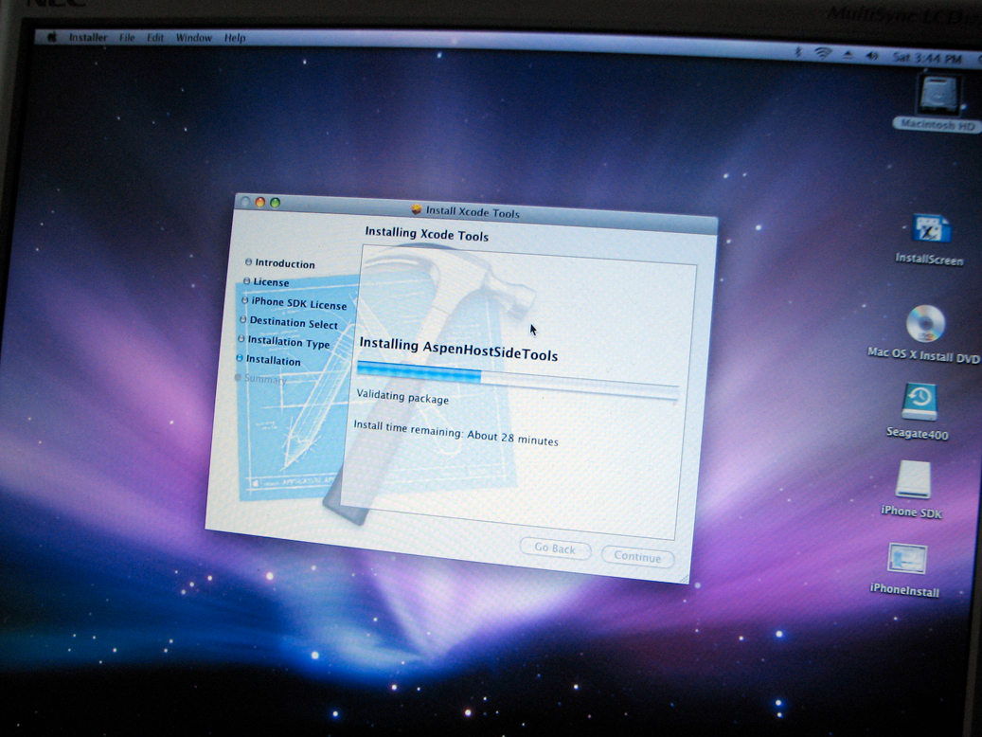The width and height of the screenshot is (982, 737).
Task: Open the Apple menu
Action: (52, 38)
